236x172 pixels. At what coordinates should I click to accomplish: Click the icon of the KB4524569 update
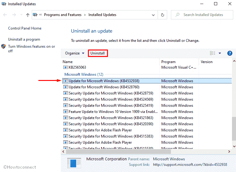coord(65,99)
